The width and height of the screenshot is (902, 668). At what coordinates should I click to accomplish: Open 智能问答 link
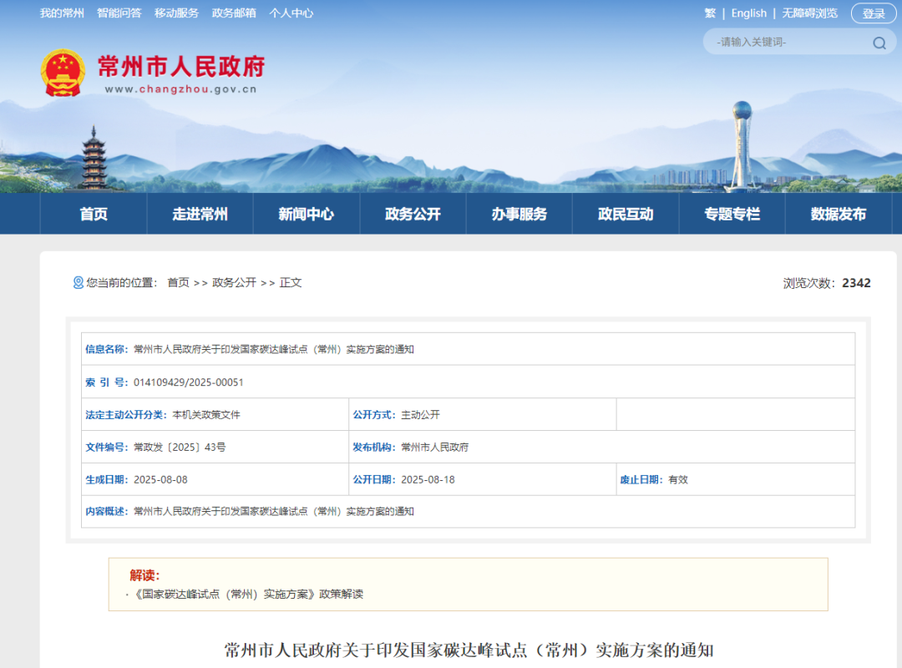(119, 13)
